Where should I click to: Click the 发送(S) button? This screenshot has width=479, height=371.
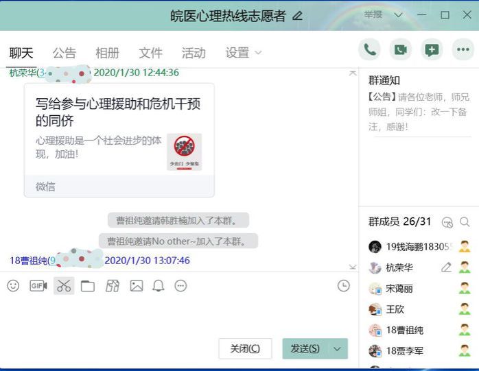(x=305, y=348)
